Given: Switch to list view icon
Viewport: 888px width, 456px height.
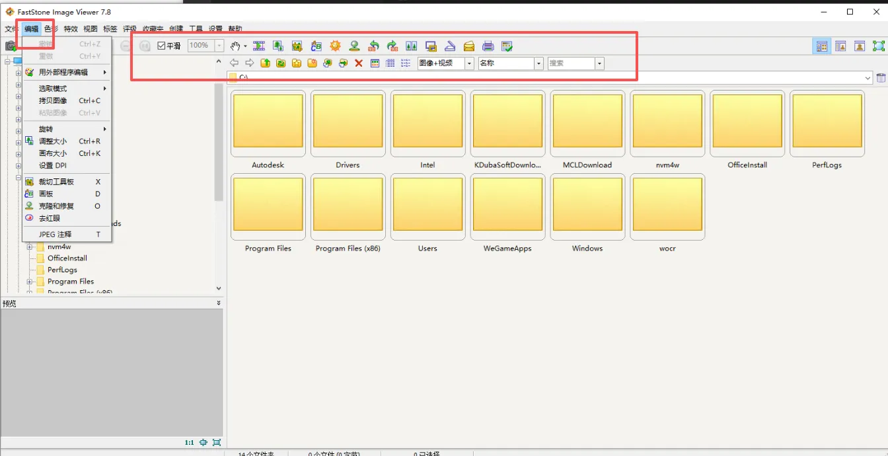Looking at the screenshot, I should coord(406,63).
